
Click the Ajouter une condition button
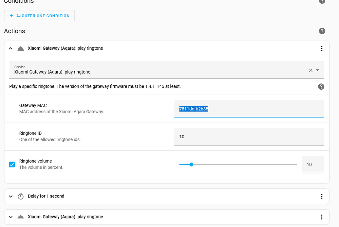(x=39, y=16)
